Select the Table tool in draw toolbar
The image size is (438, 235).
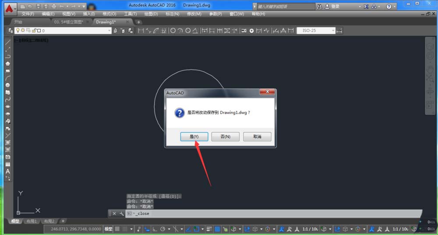tap(8, 164)
